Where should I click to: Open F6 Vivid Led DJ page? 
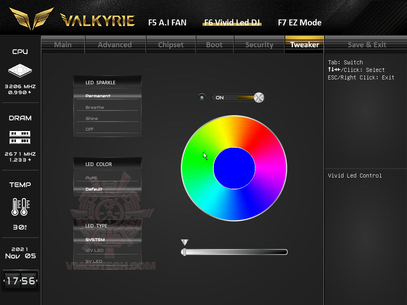(x=232, y=23)
